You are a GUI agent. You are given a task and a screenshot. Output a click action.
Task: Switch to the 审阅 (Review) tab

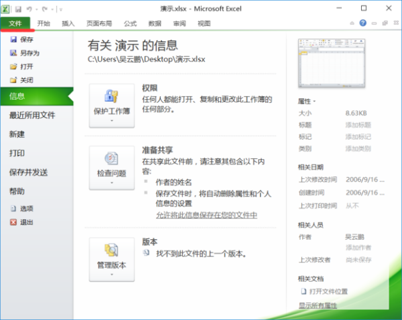coord(180,23)
